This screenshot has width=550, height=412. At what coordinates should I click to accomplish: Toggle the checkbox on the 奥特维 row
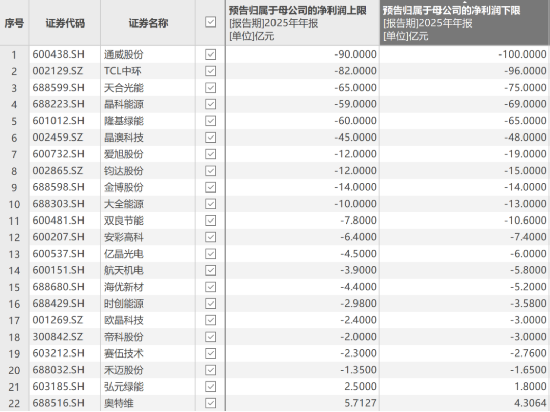pyautogui.click(x=210, y=402)
